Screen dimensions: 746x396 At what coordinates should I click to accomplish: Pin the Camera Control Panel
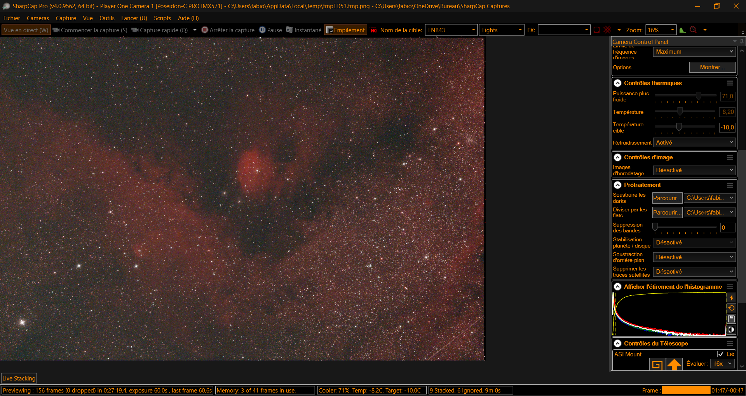tap(742, 42)
